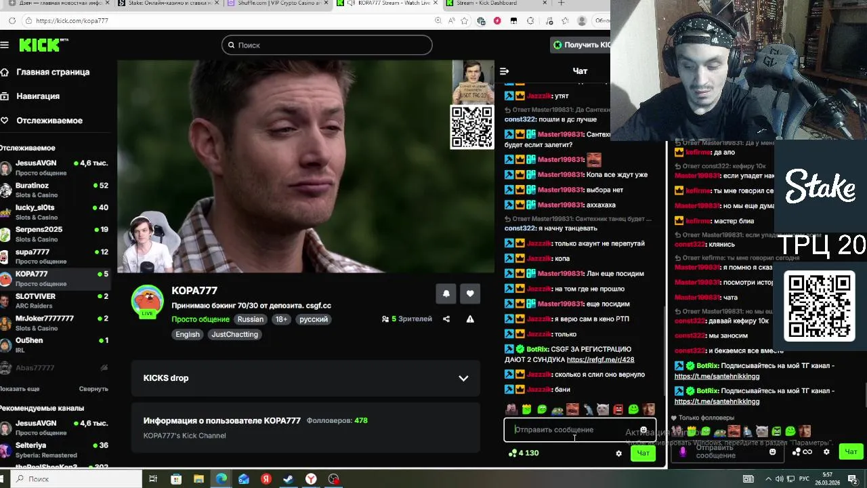Click the 18+ tag
This screenshot has width=867, height=488.
[x=281, y=319]
